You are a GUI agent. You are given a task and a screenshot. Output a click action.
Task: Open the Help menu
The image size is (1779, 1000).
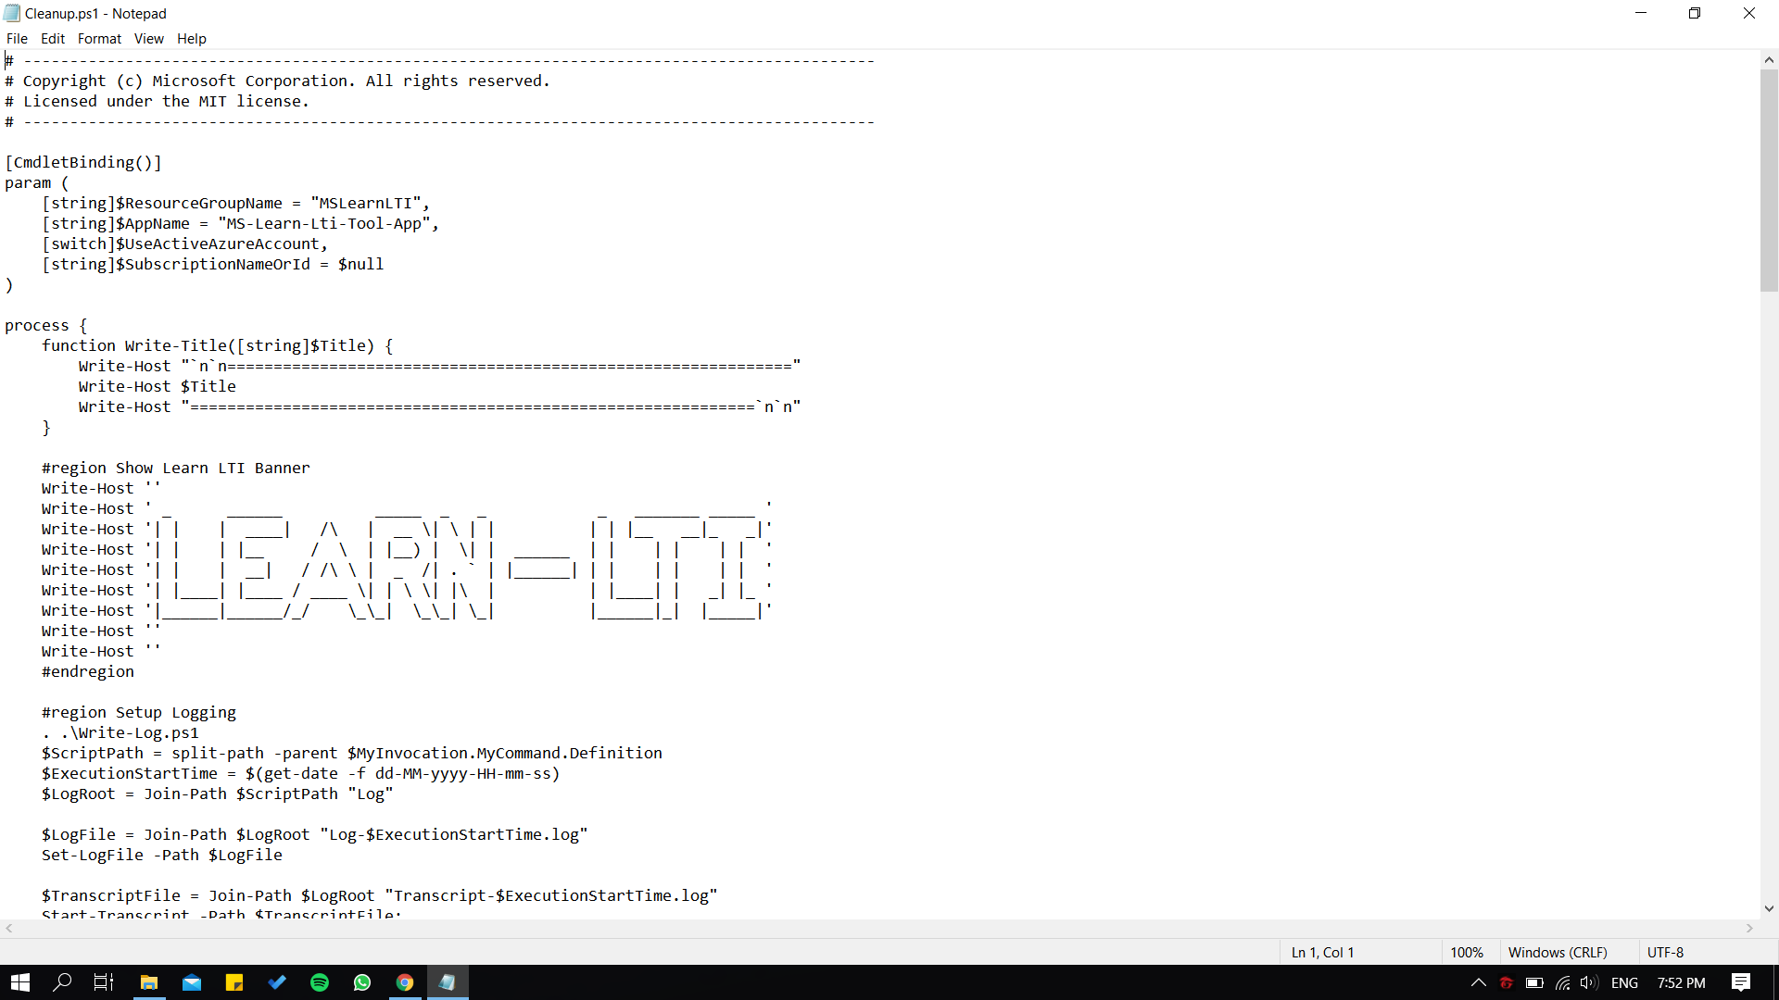(191, 38)
